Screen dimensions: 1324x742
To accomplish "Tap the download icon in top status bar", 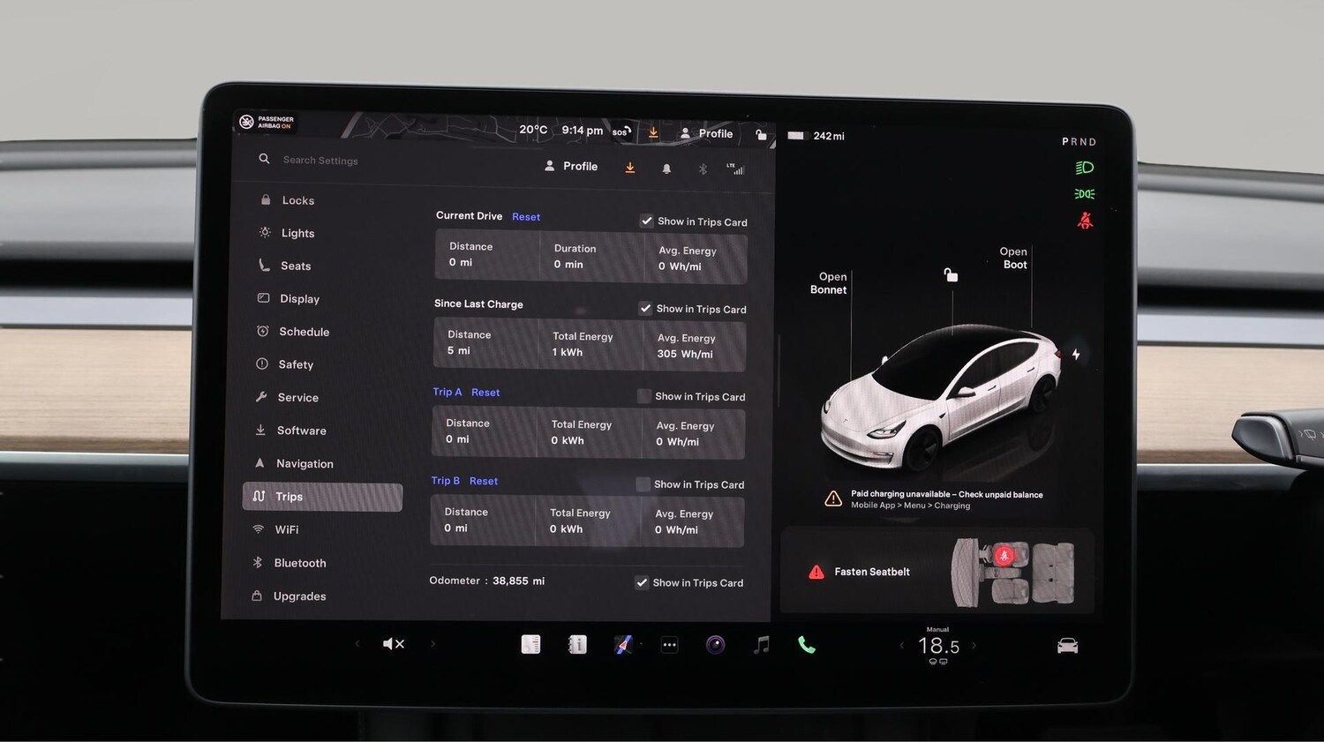I will click(653, 132).
